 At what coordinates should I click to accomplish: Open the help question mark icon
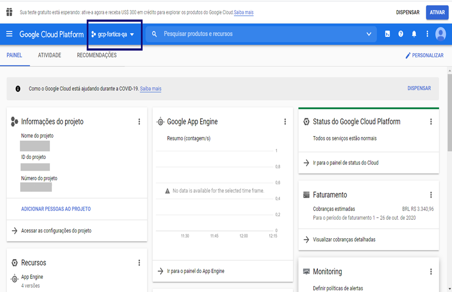401,34
